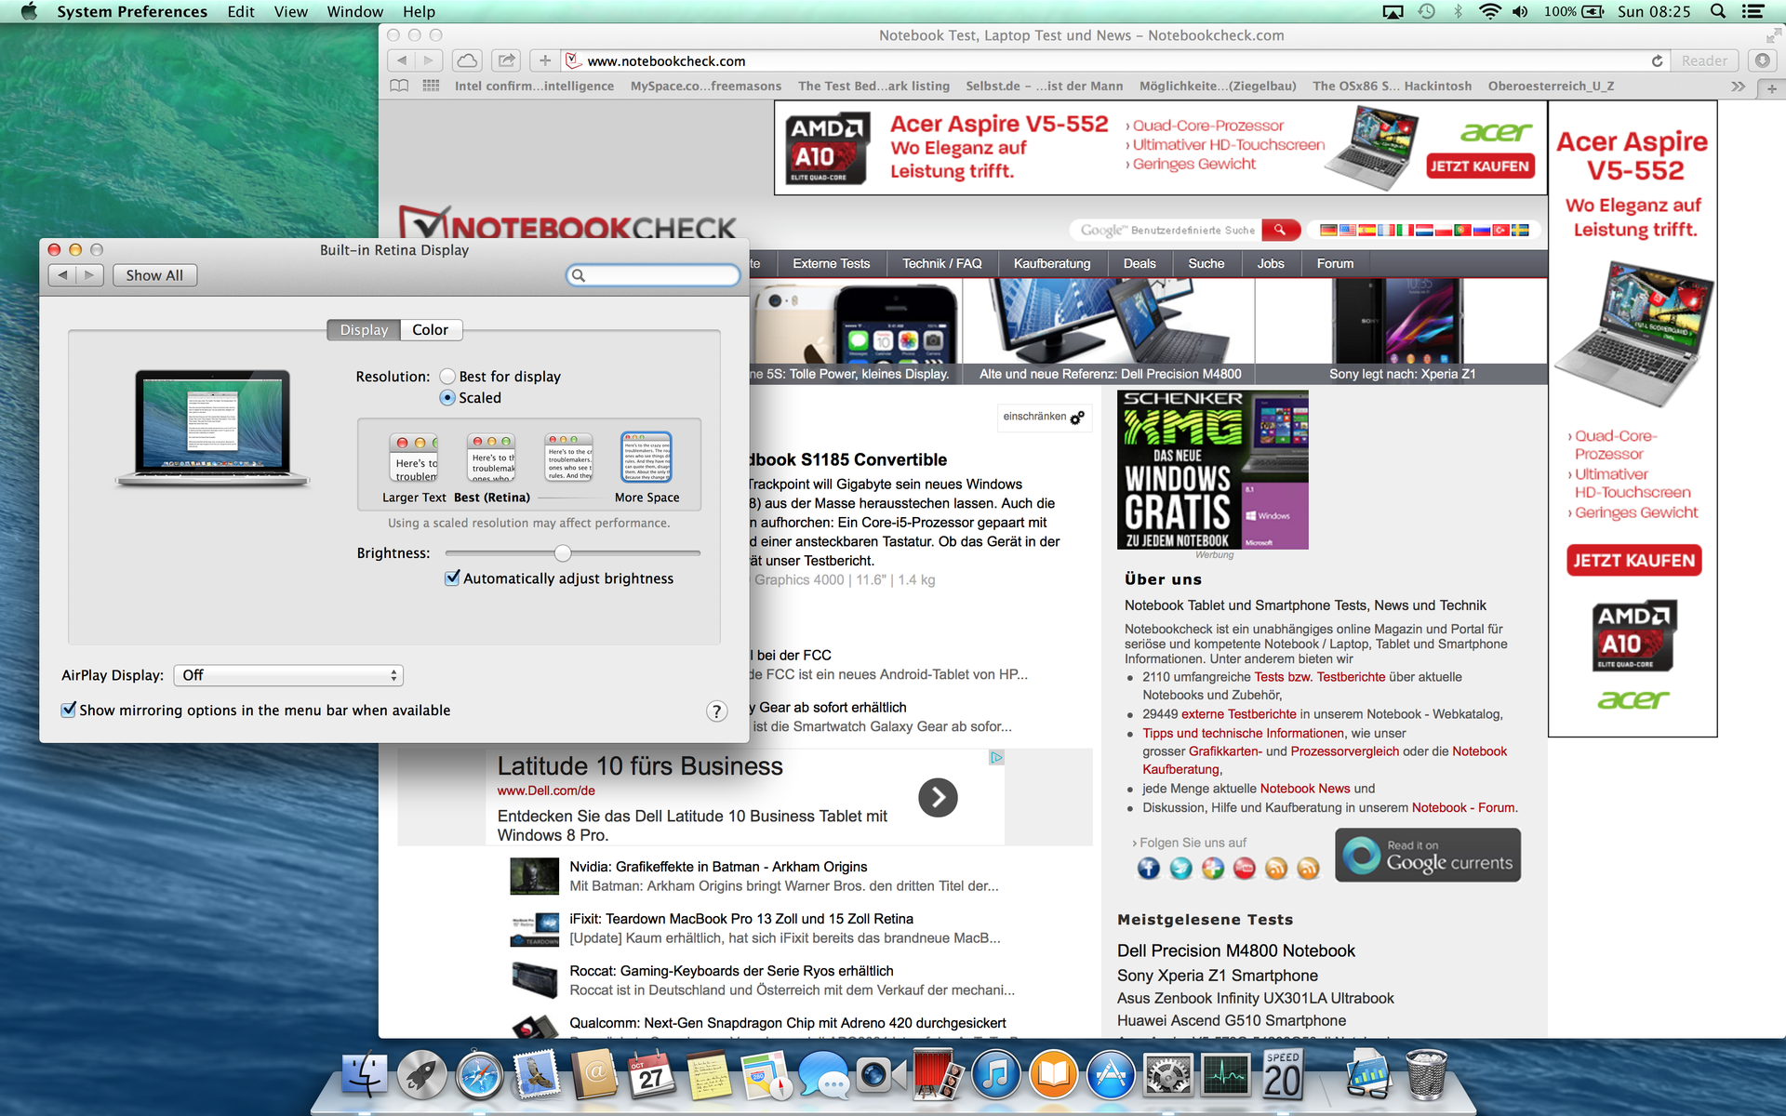Image resolution: width=1786 pixels, height=1116 pixels.
Task: Launch iTunes from the Dock
Action: click(x=995, y=1076)
